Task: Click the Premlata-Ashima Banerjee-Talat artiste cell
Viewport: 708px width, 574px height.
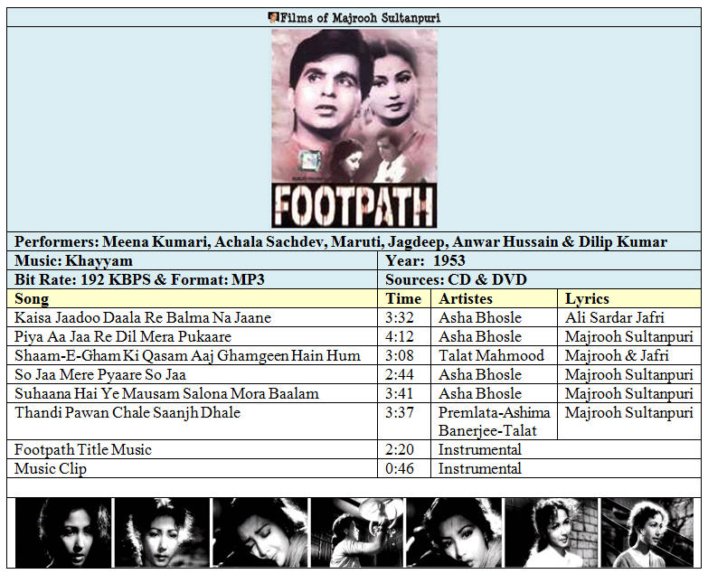Action: tap(495, 421)
